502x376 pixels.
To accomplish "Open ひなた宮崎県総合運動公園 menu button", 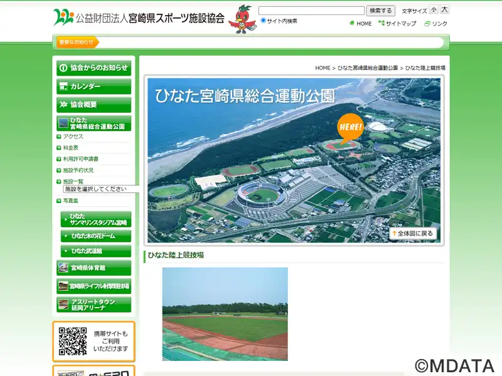I will 93,123.
